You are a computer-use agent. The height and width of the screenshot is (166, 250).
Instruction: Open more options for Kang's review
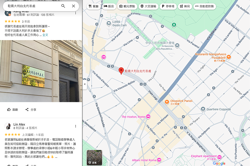click(x=76, y=13)
